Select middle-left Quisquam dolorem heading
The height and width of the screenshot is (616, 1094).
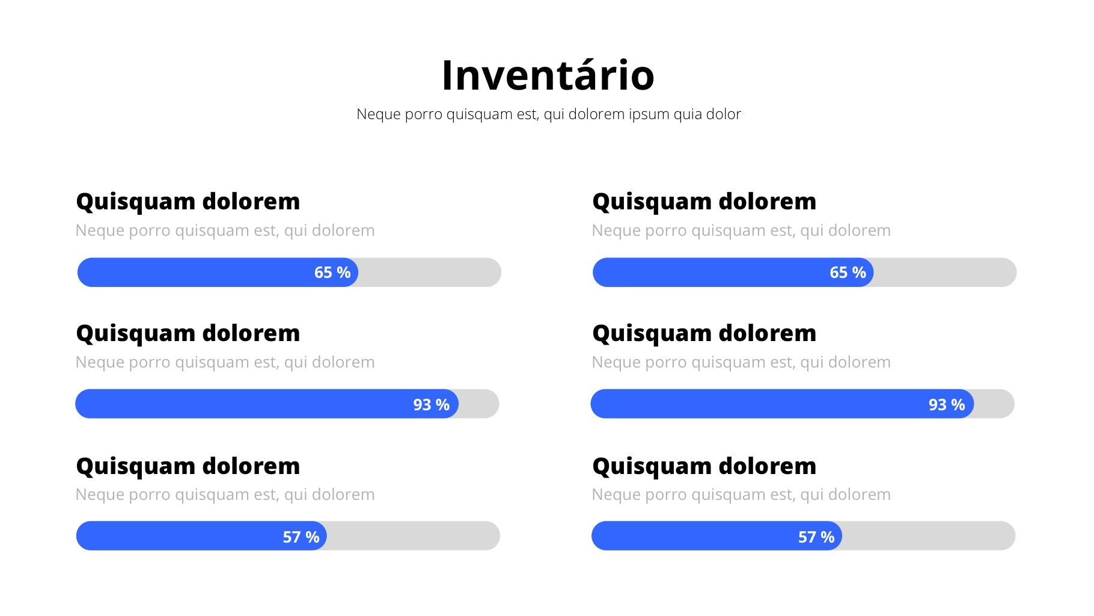click(x=188, y=333)
